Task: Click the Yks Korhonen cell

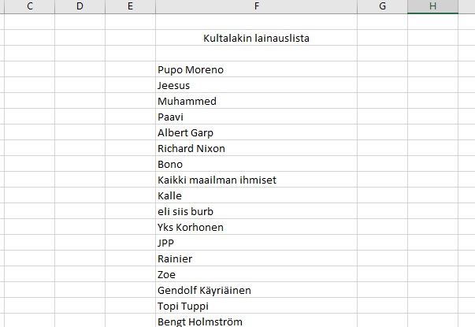Action: 256,227
